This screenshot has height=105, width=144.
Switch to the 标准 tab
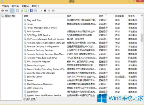[x=33, y=99]
